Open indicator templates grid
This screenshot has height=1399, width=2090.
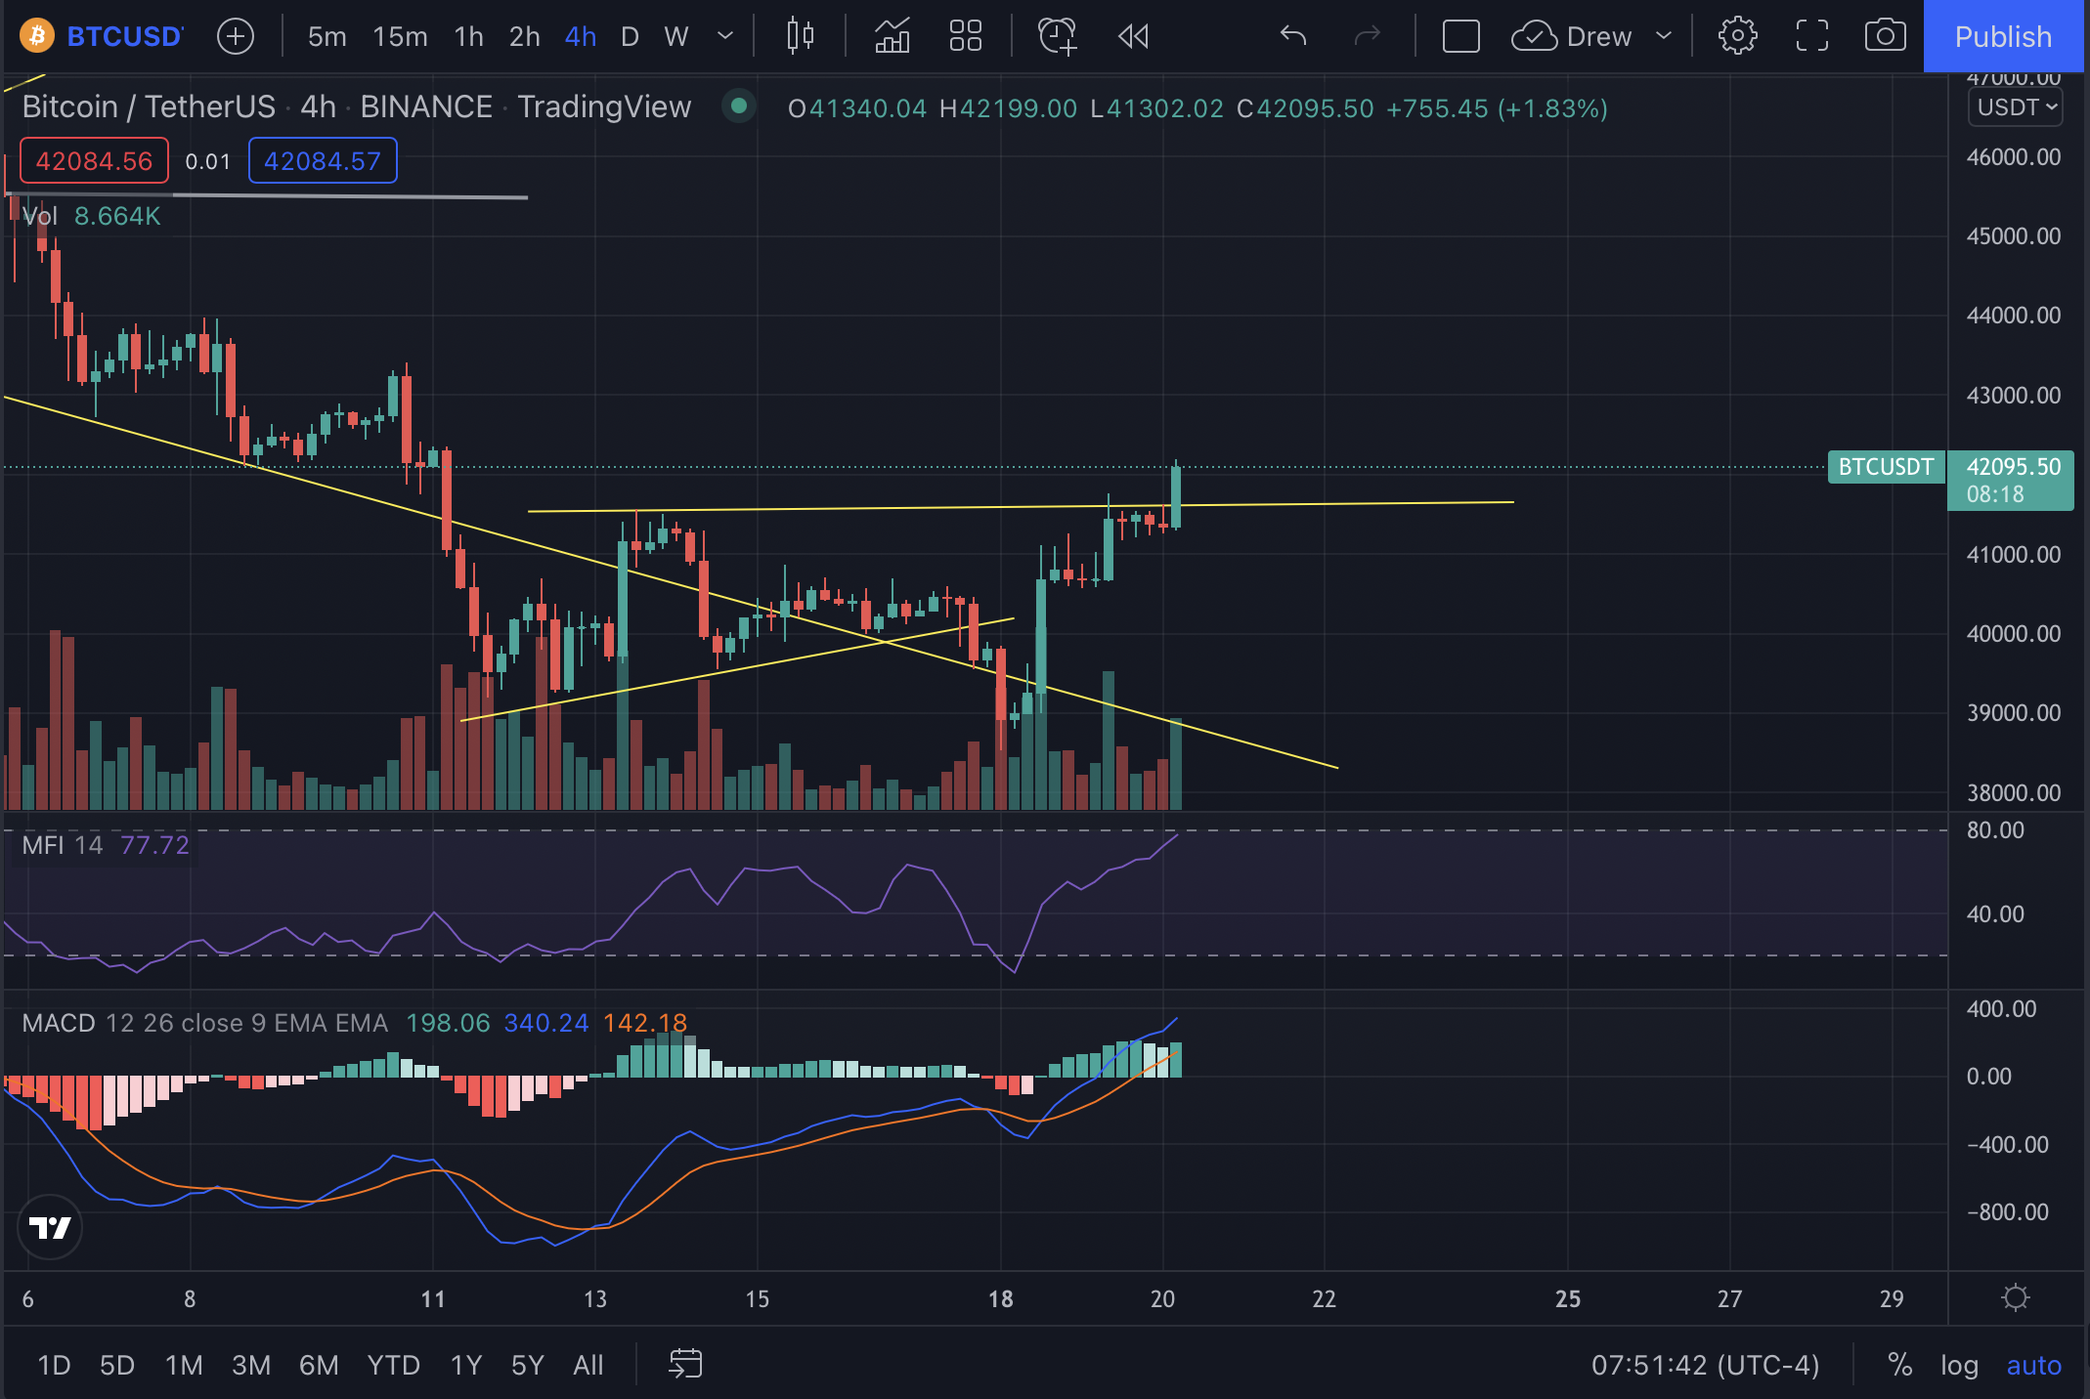(966, 36)
